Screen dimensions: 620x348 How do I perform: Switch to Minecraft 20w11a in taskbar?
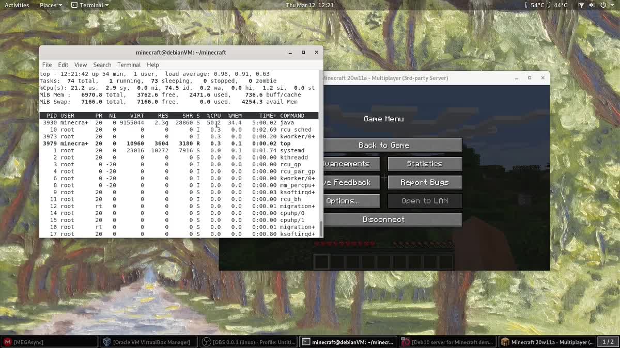tap(548, 342)
